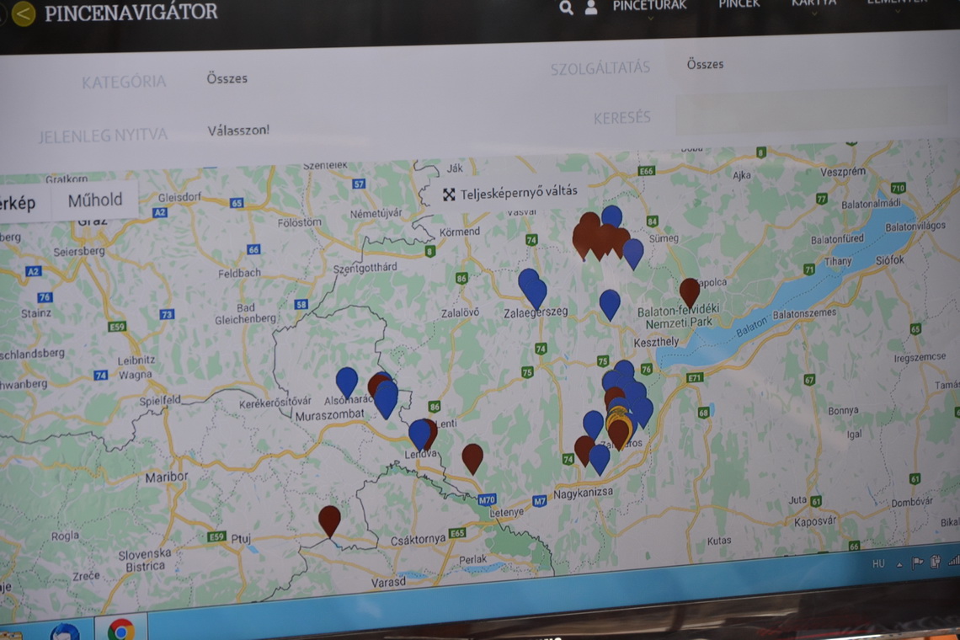960x640 pixels.
Task: Toggle full screen with Teljesképernyő váltás
Action: (511, 192)
